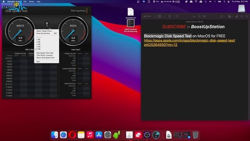Select the 4 GB stress size

coord(46,47)
